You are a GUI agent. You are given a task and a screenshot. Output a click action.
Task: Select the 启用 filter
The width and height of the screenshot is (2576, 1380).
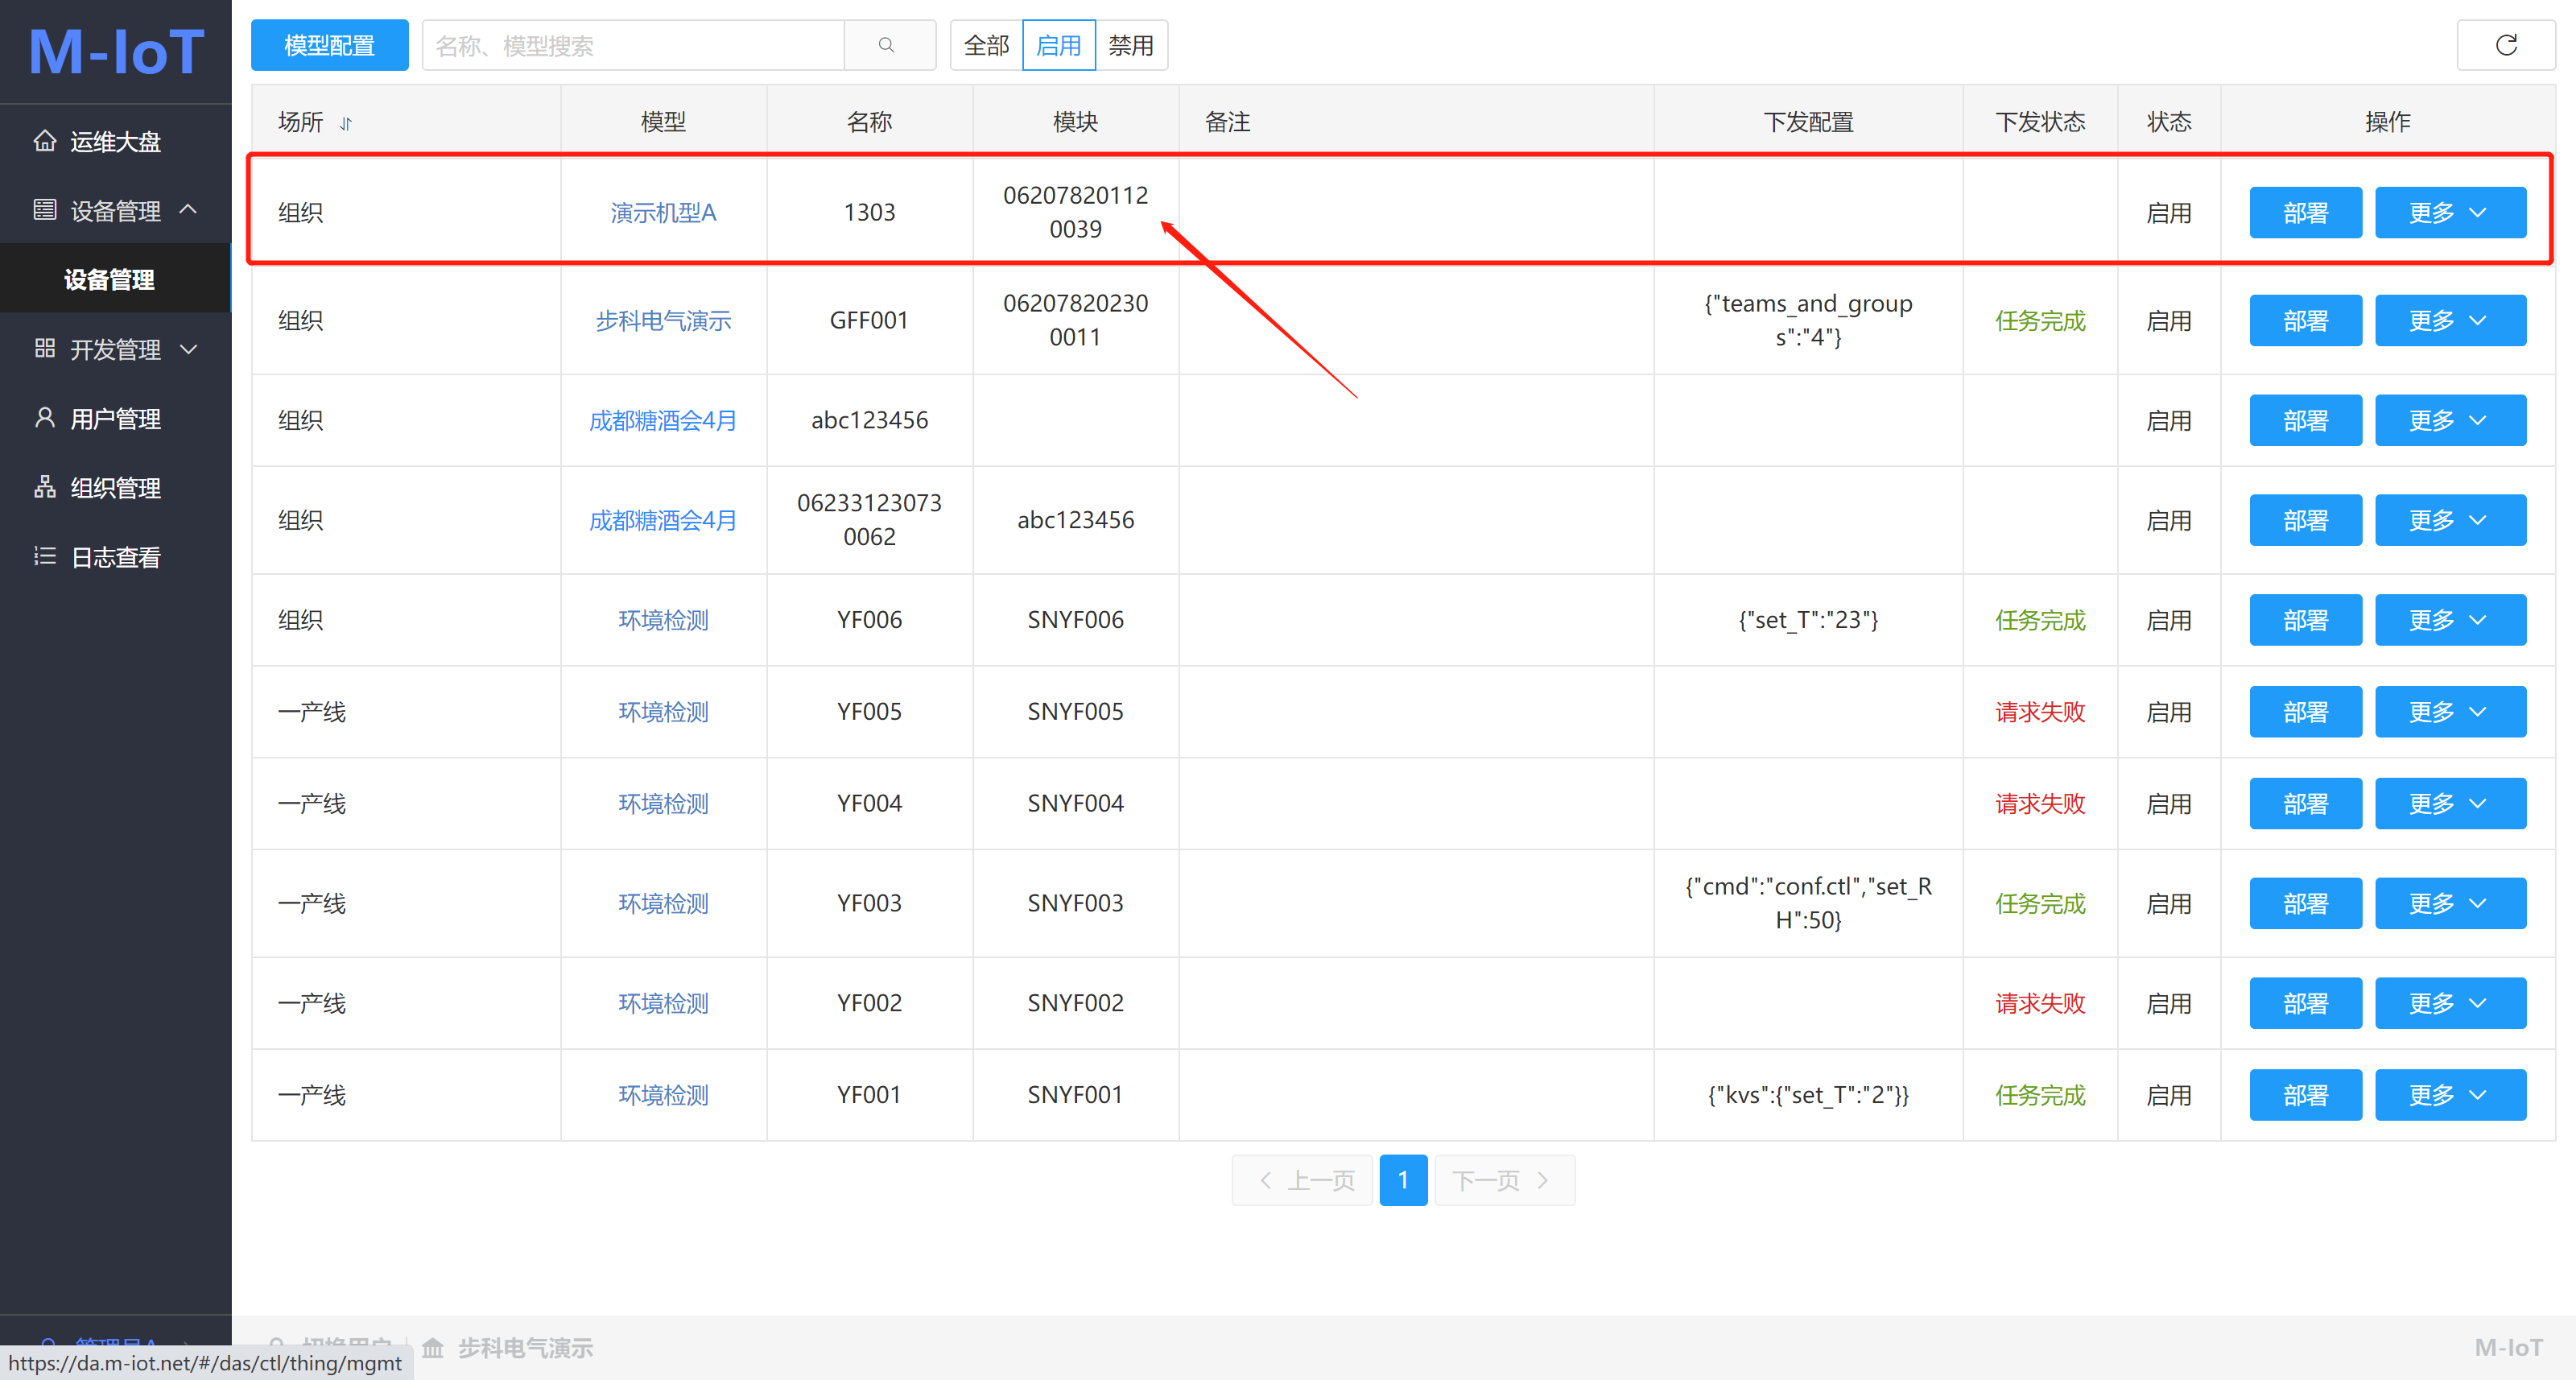click(x=1059, y=45)
